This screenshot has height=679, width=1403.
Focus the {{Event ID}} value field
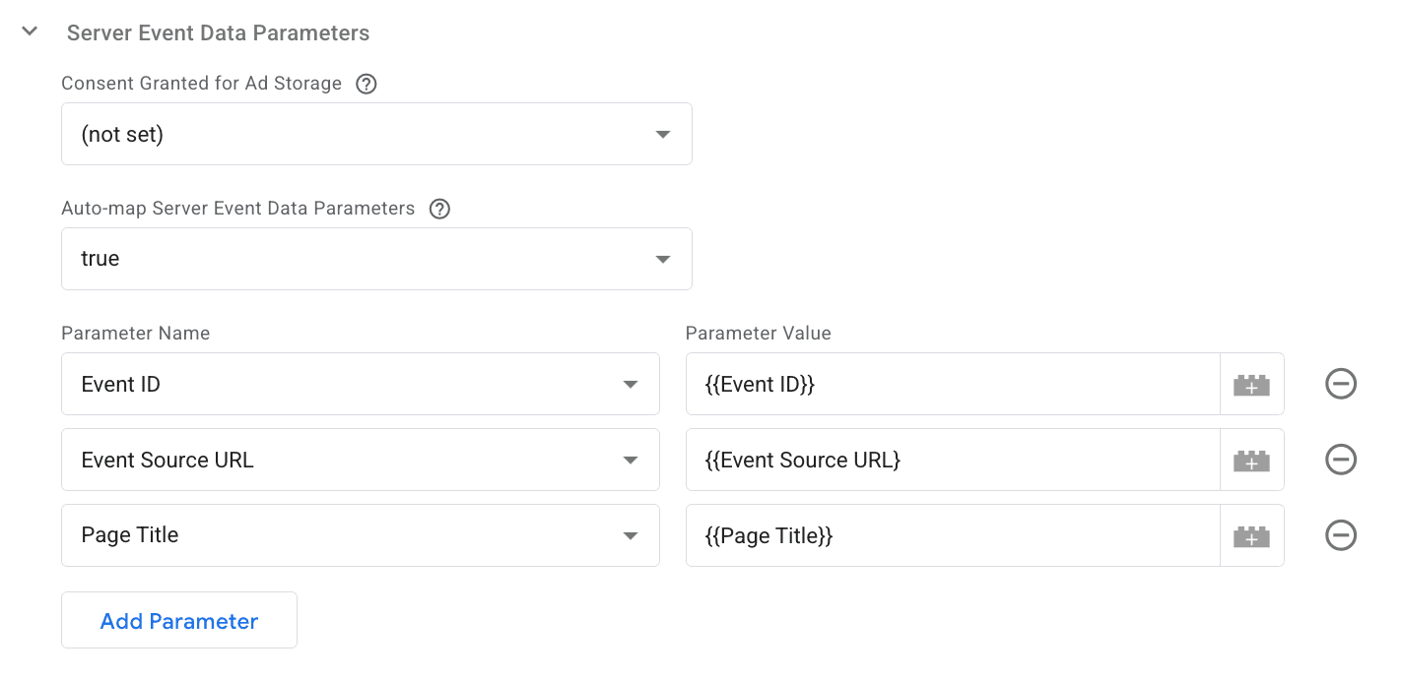[953, 384]
